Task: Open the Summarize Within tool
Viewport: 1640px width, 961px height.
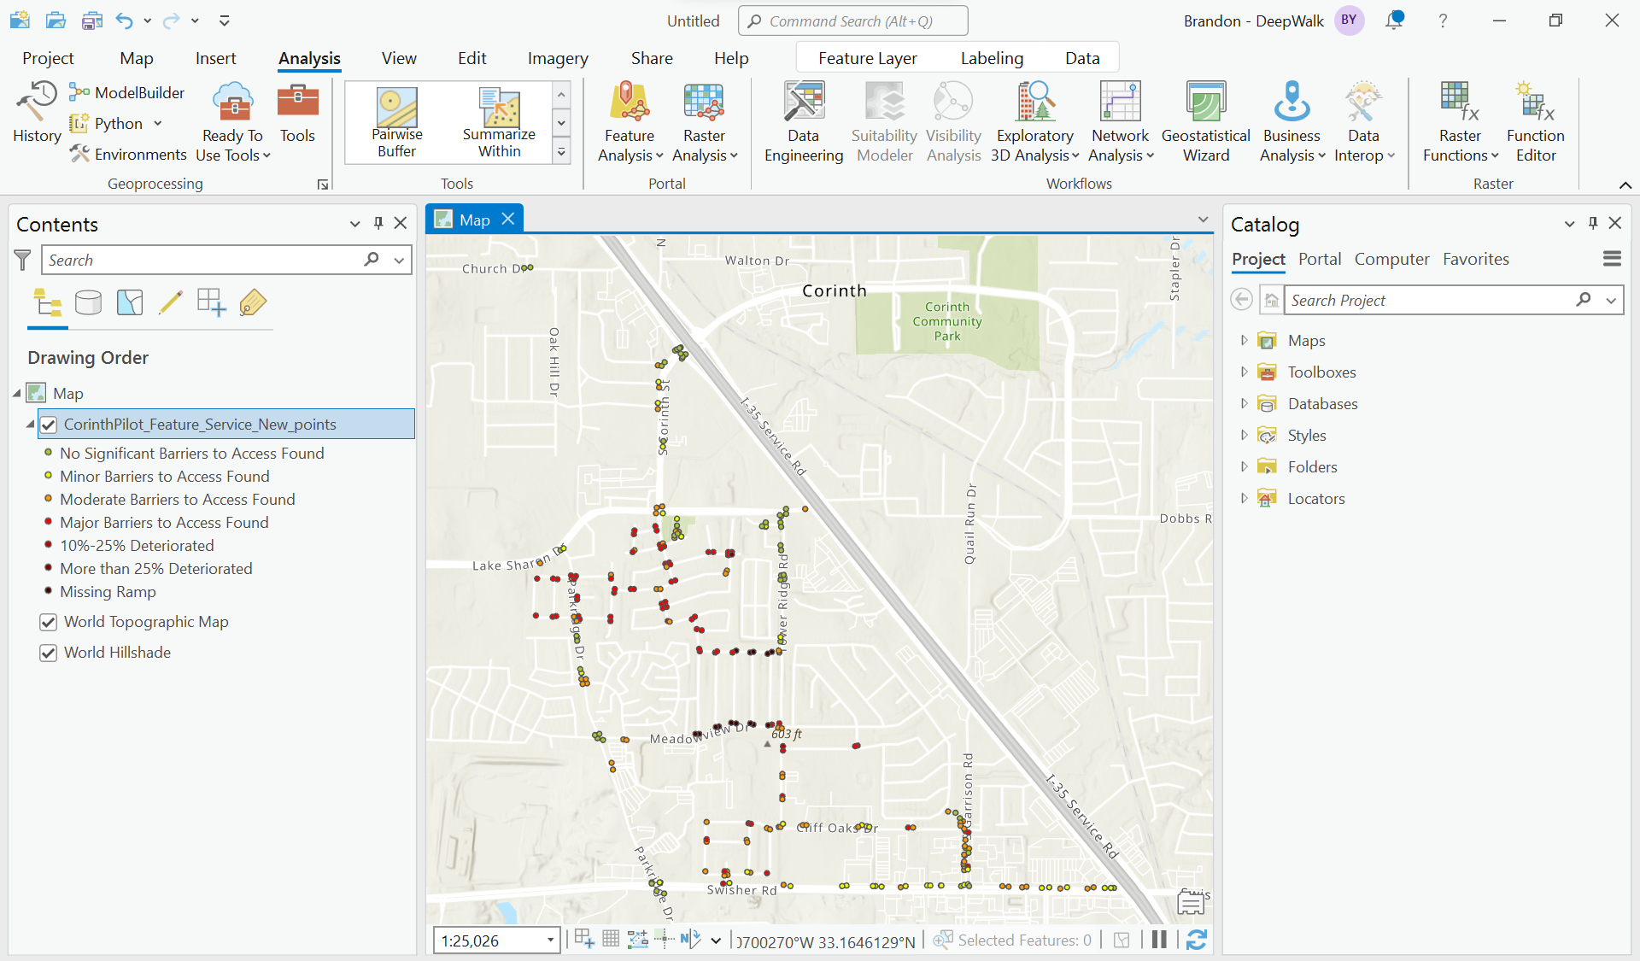Action: pyautogui.click(x=499, y=120)
